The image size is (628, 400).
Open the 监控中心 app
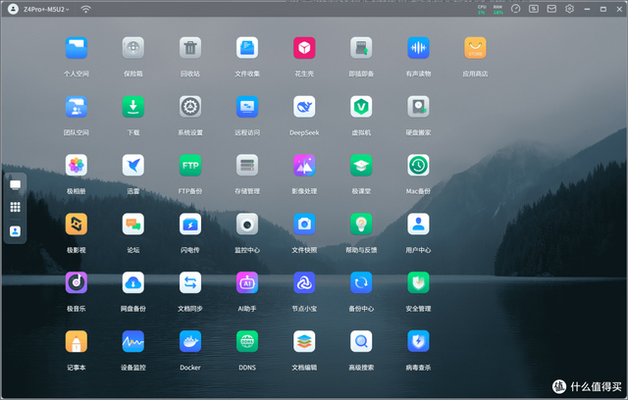247,224
